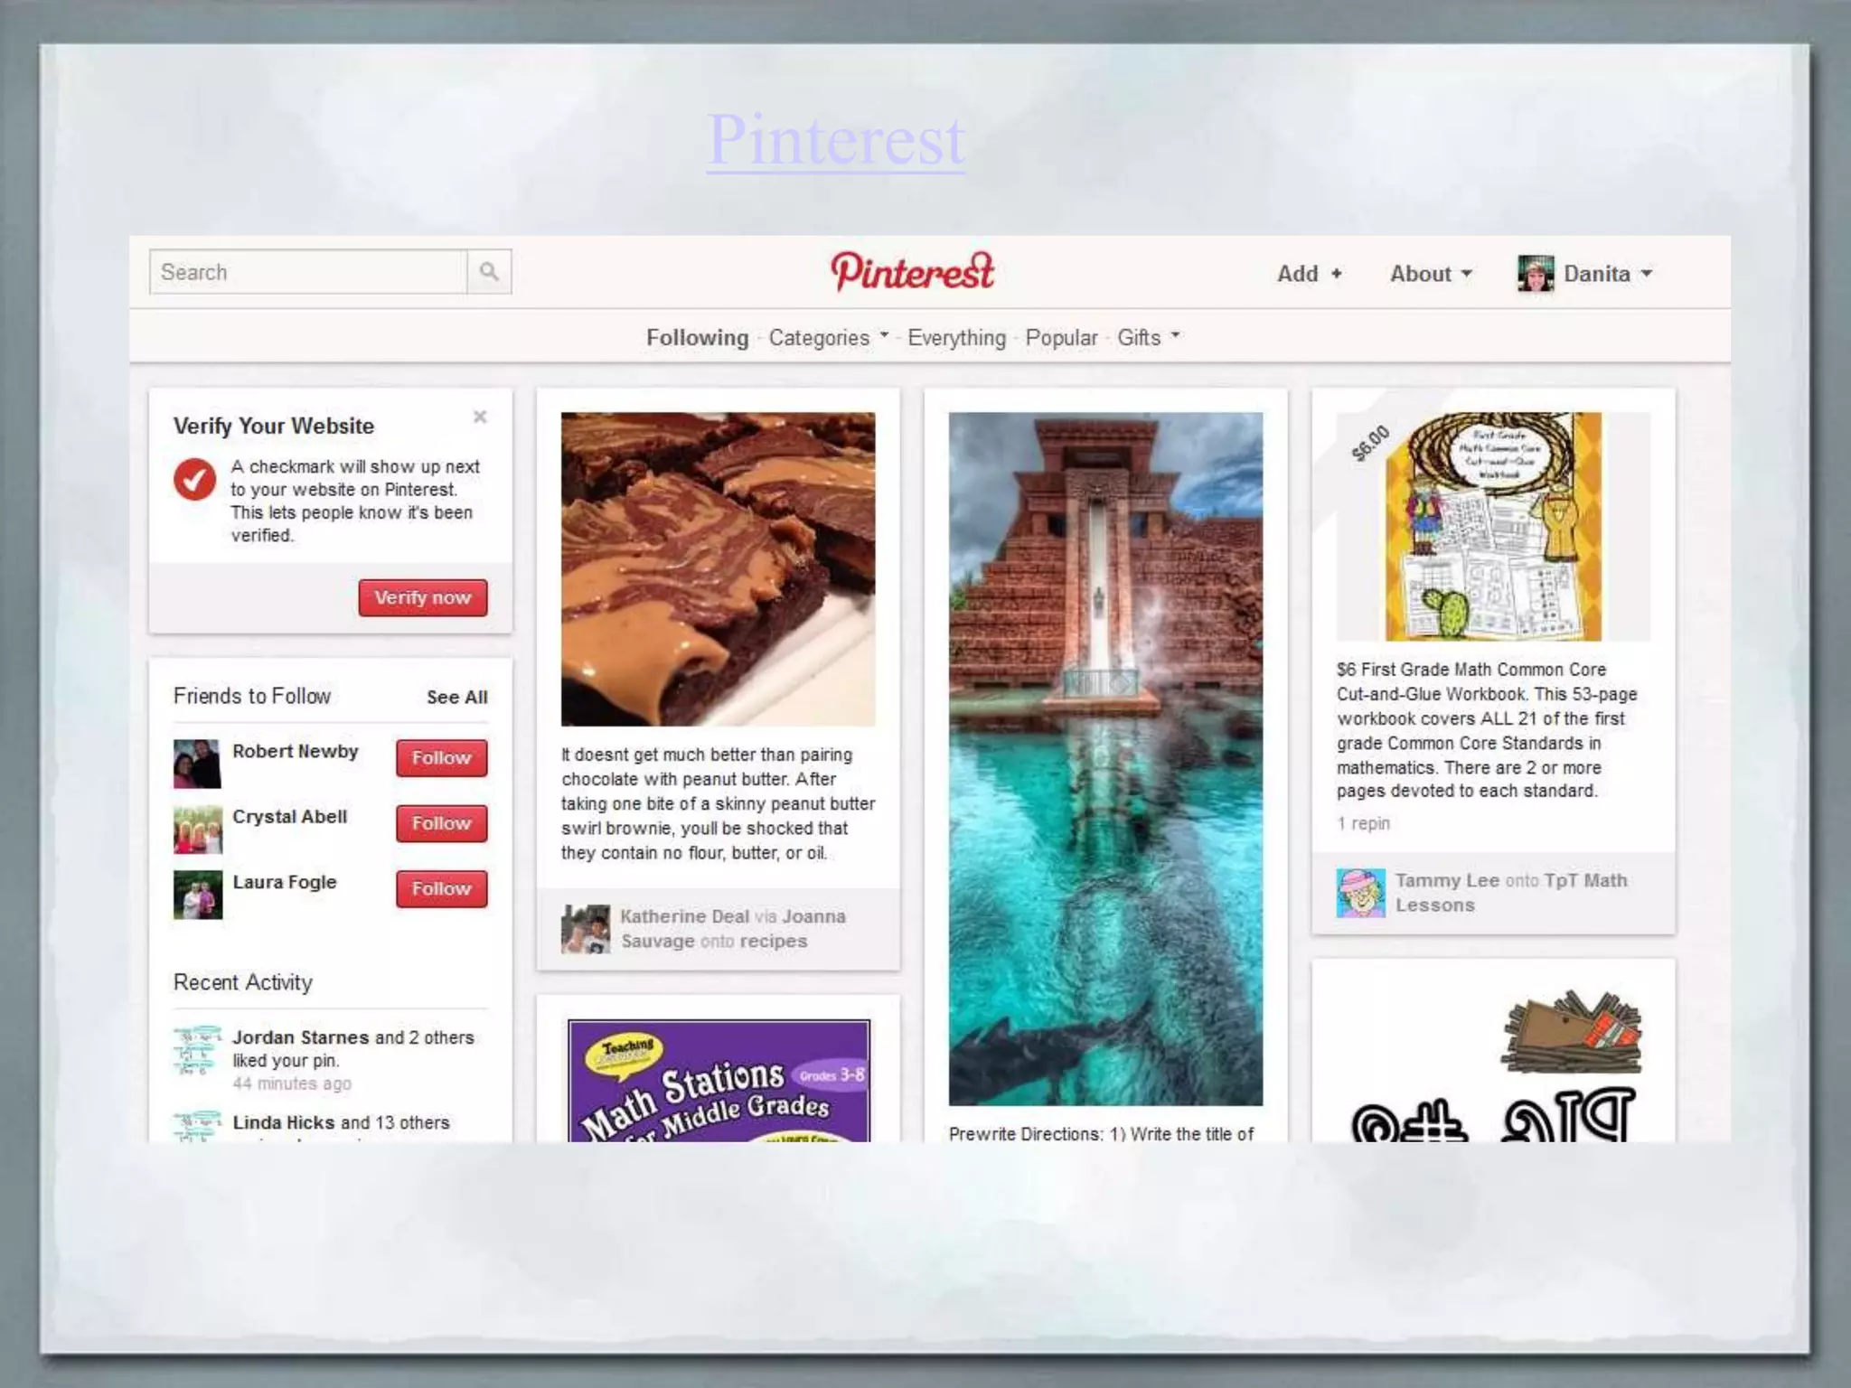Open Joanna Sauvage's profile link
Image resolution: width=1851 pixels, height=1388 pixels.
point(733,929)
